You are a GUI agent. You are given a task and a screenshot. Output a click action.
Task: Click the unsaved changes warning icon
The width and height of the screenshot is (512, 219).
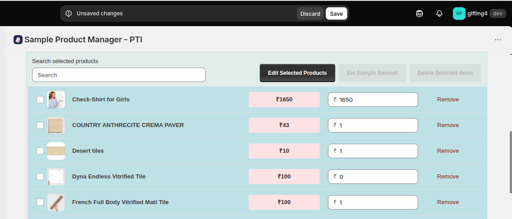[x=69, y=14]
